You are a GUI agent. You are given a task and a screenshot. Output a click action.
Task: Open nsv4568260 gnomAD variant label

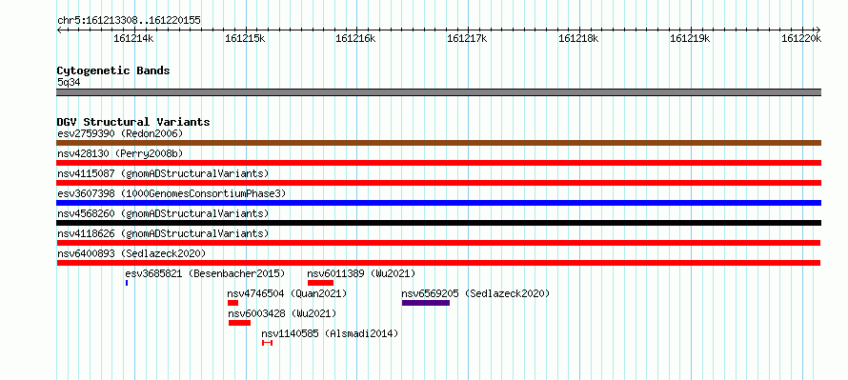(x=163, y=213)
